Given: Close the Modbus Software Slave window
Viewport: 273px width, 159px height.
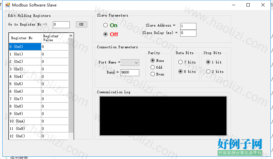Looking at the screenshot, I should [x=263, y=5].
